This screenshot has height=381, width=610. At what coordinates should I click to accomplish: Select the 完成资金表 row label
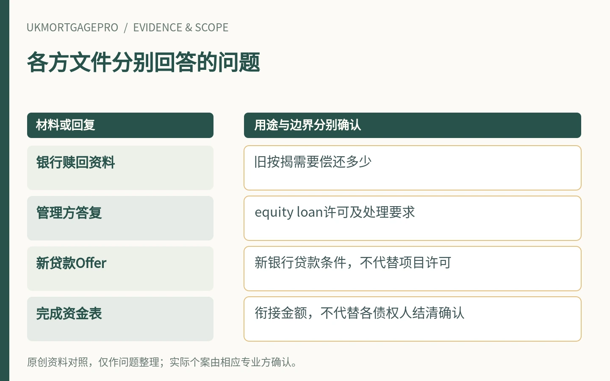[120, 319]
